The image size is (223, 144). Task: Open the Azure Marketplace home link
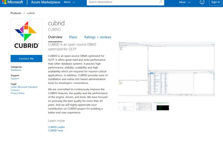click(x=46, y=2)
